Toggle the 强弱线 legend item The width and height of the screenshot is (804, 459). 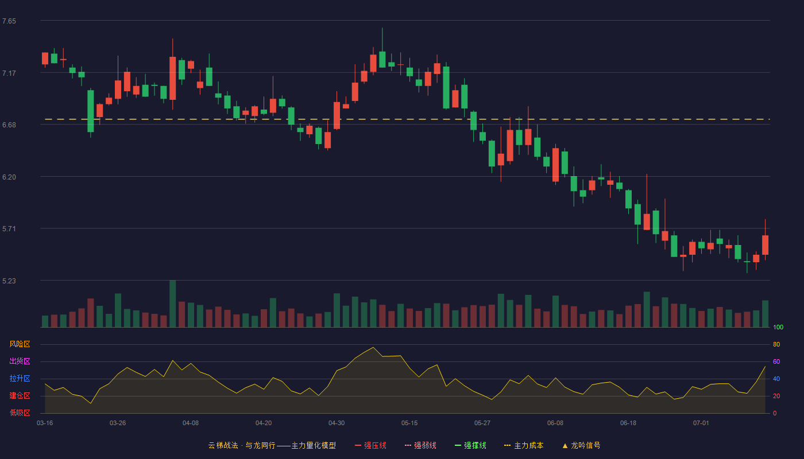click(420, 445)
